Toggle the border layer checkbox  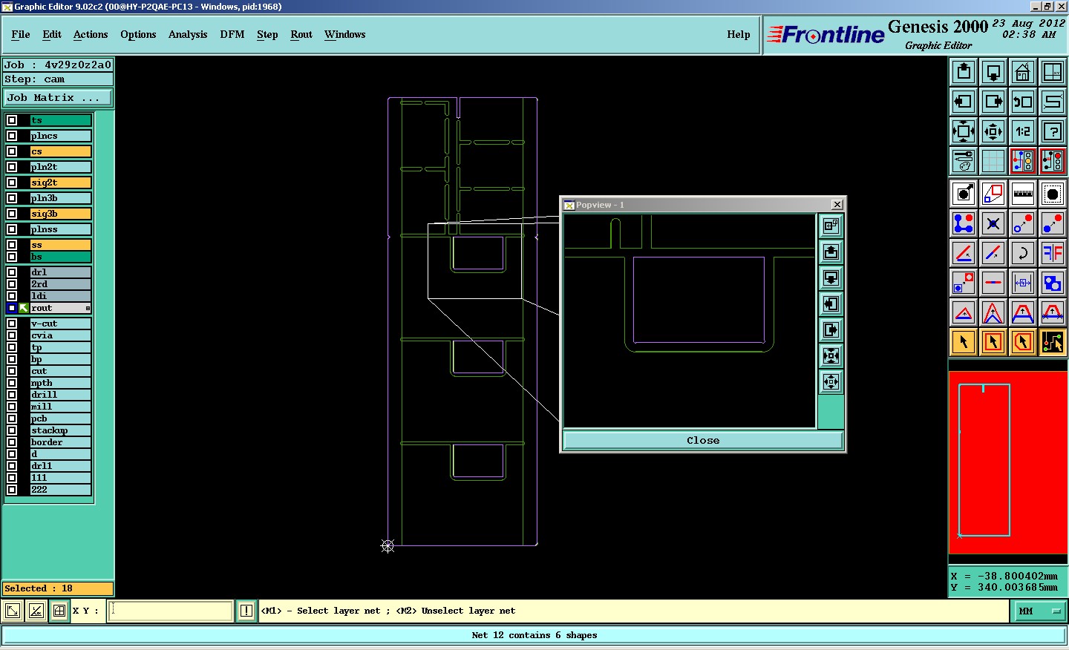[x=12, y=442]
